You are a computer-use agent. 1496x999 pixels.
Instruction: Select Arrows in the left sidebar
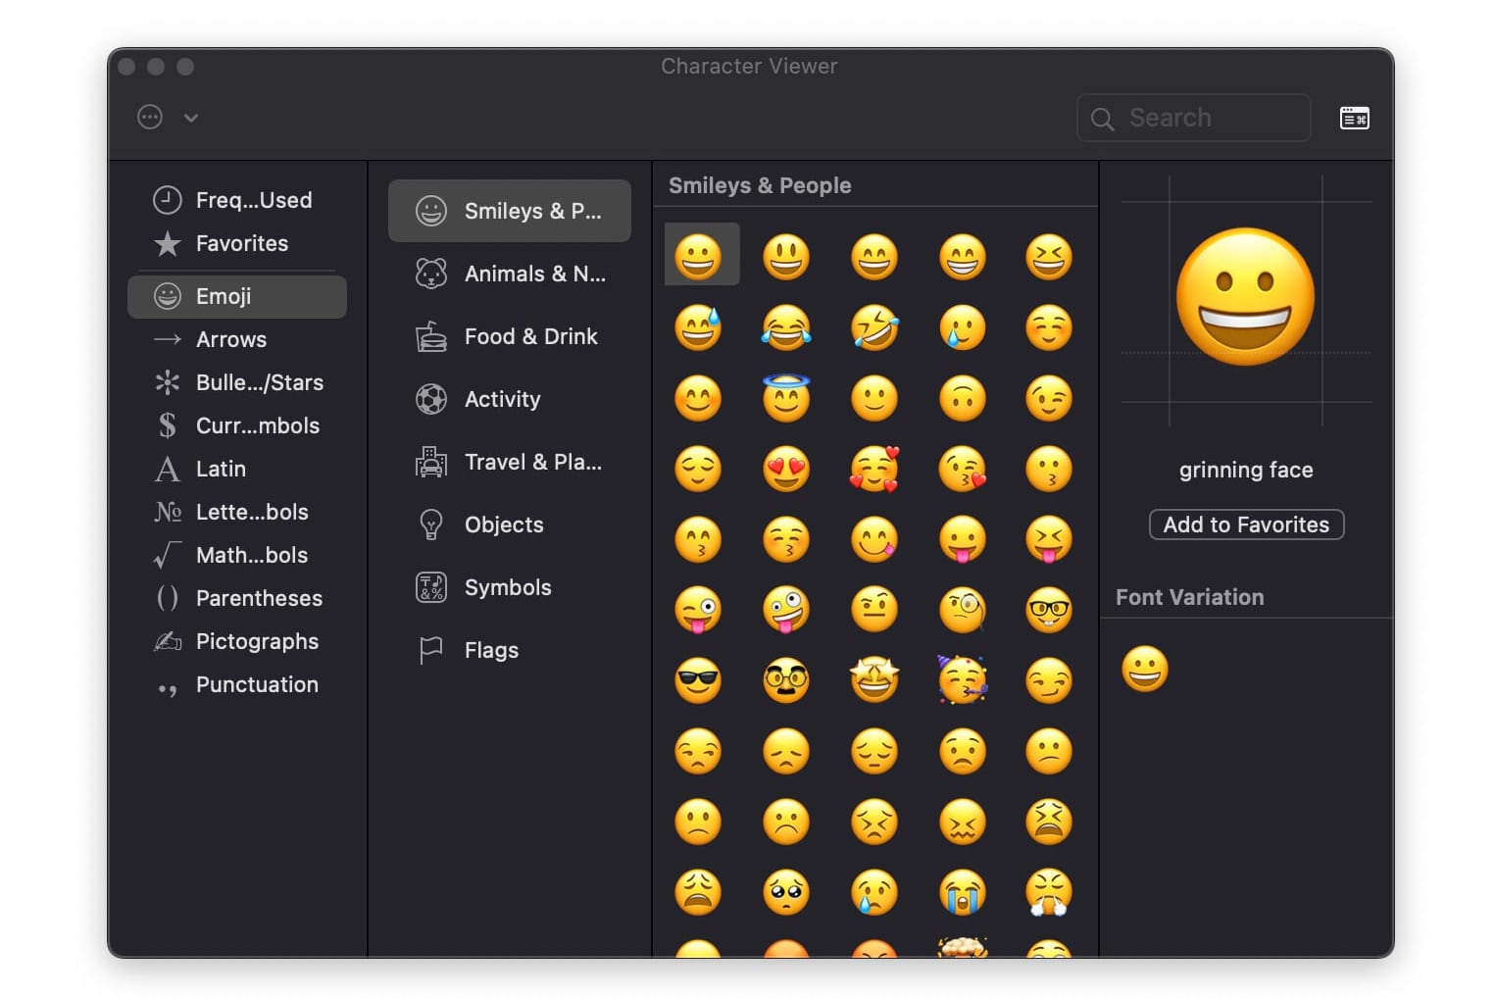point(231,339)
